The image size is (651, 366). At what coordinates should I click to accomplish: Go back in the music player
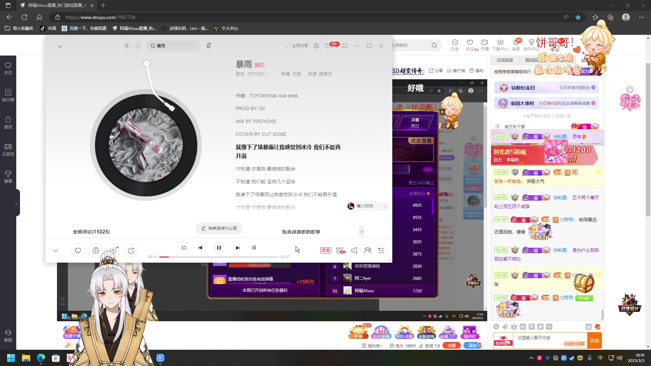(127, 46)
